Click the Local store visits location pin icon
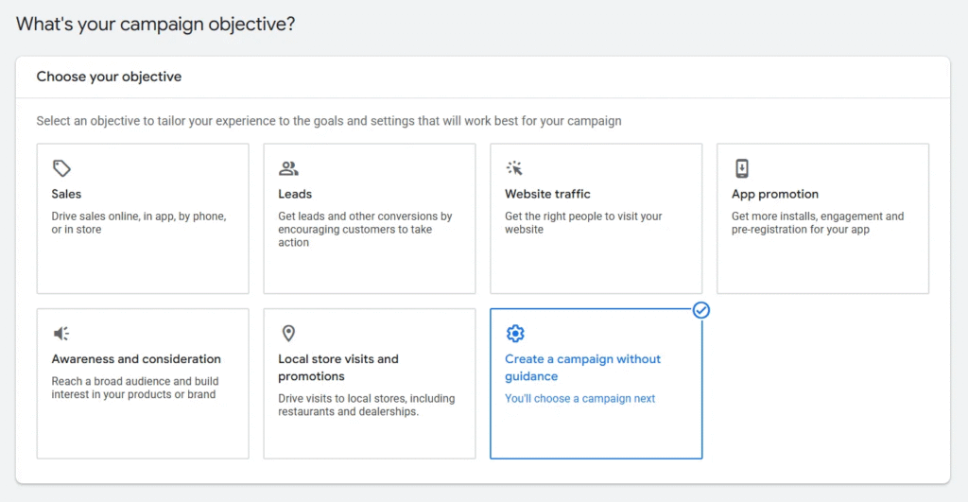 (288, 334)
